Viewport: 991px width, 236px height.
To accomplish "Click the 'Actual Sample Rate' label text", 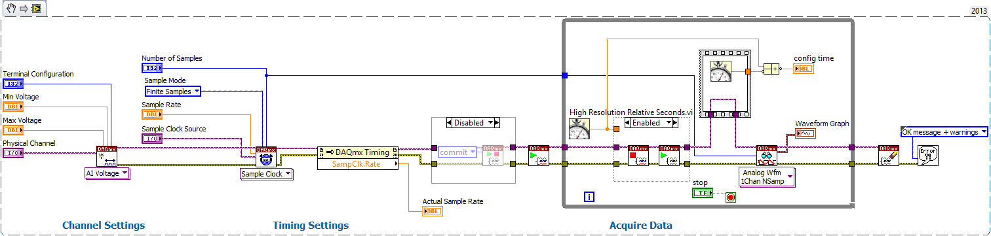I will coord(454,201).
